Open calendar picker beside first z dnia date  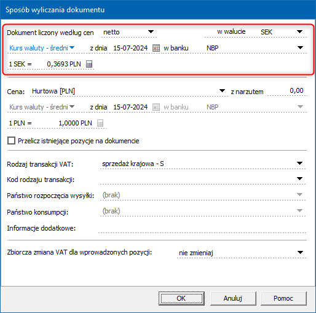pos(156,48)
